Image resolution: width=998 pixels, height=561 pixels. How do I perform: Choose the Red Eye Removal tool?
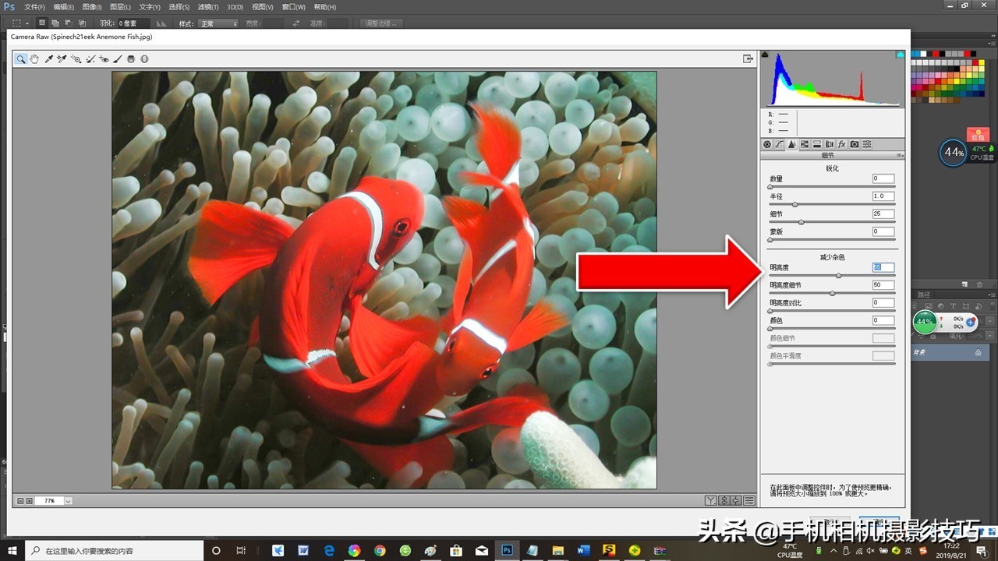(x=104, y=59)
